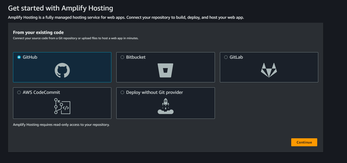Click the "GitHub" option label
The image size is (347, 163).
click(30, 57)
